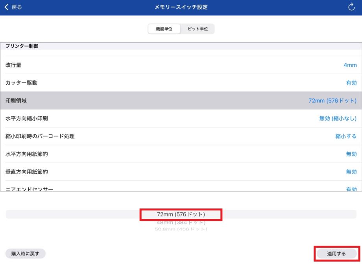
Task: Select the 水平方向縮小印刷 row label
Action: [x=27, y=118]
